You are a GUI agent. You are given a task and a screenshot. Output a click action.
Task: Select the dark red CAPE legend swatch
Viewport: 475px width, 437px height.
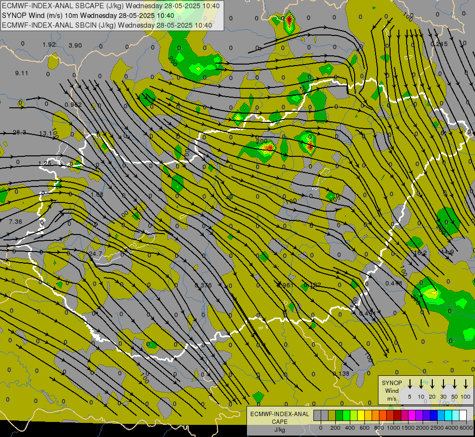(x=397, y=415)
